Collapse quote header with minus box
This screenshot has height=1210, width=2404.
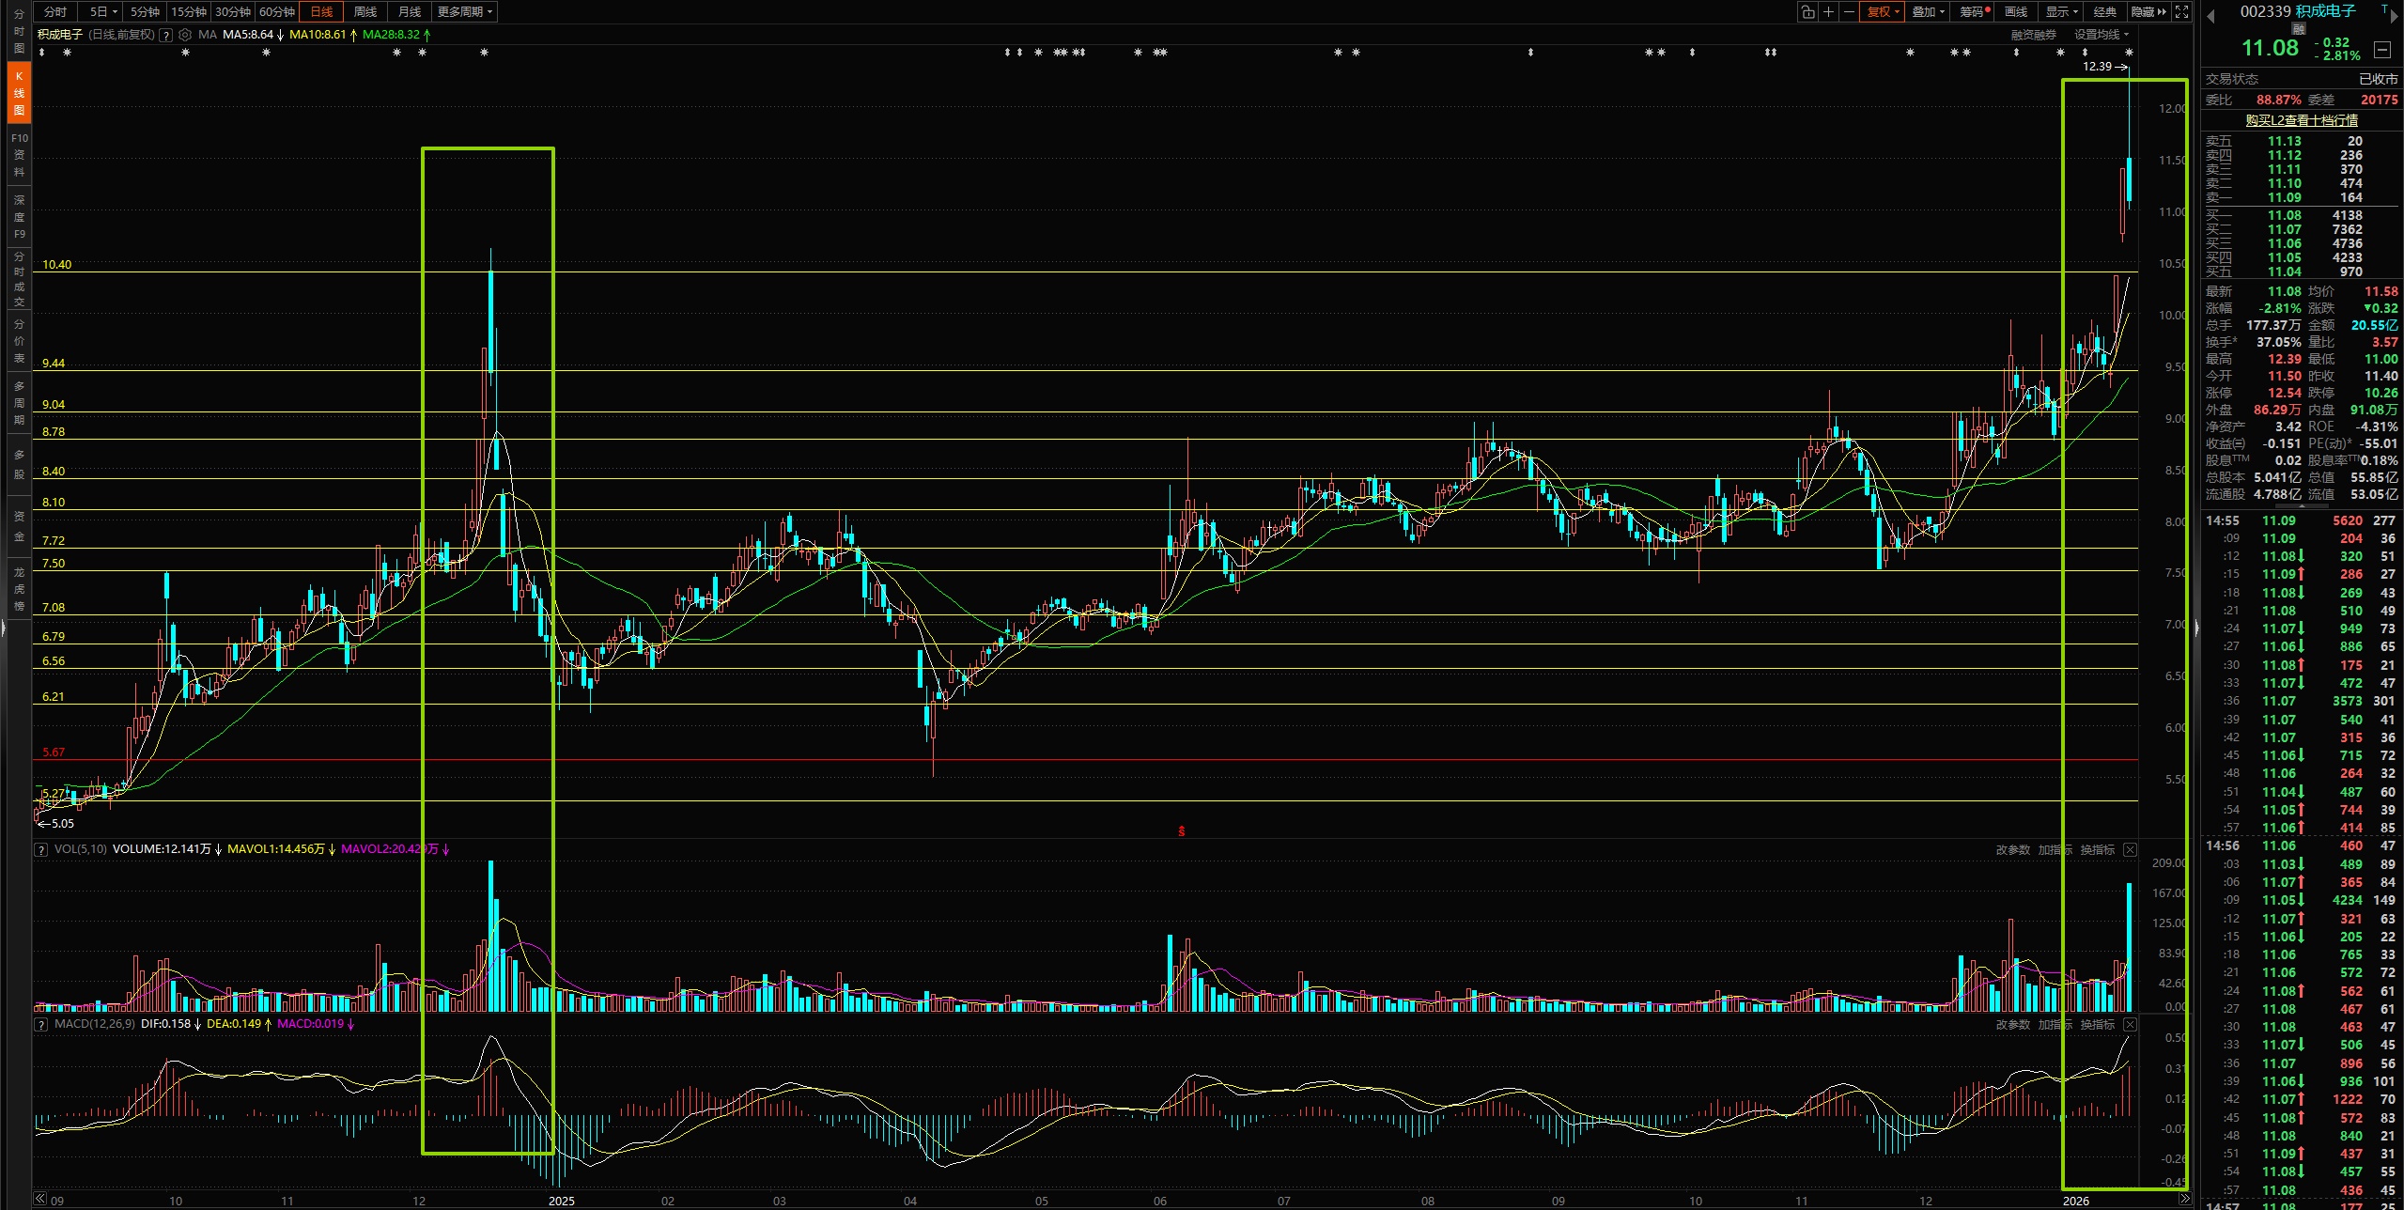[x=2382, y=49]
